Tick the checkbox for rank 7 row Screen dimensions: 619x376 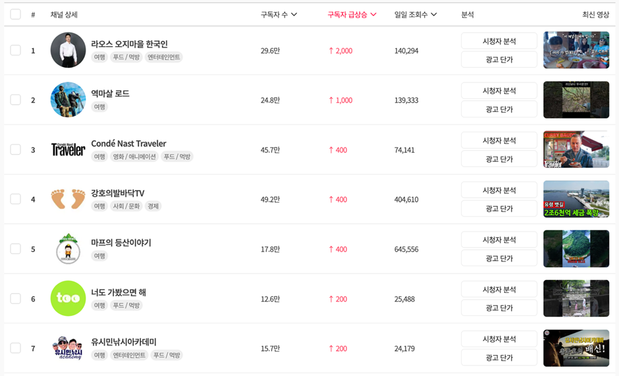pos(15,348)
